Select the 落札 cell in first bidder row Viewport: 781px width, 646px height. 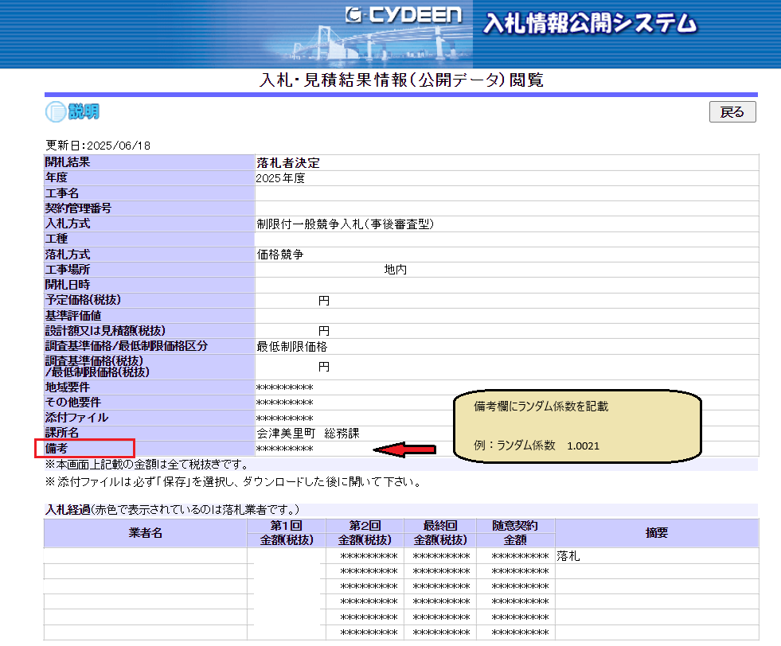[569, 556]
